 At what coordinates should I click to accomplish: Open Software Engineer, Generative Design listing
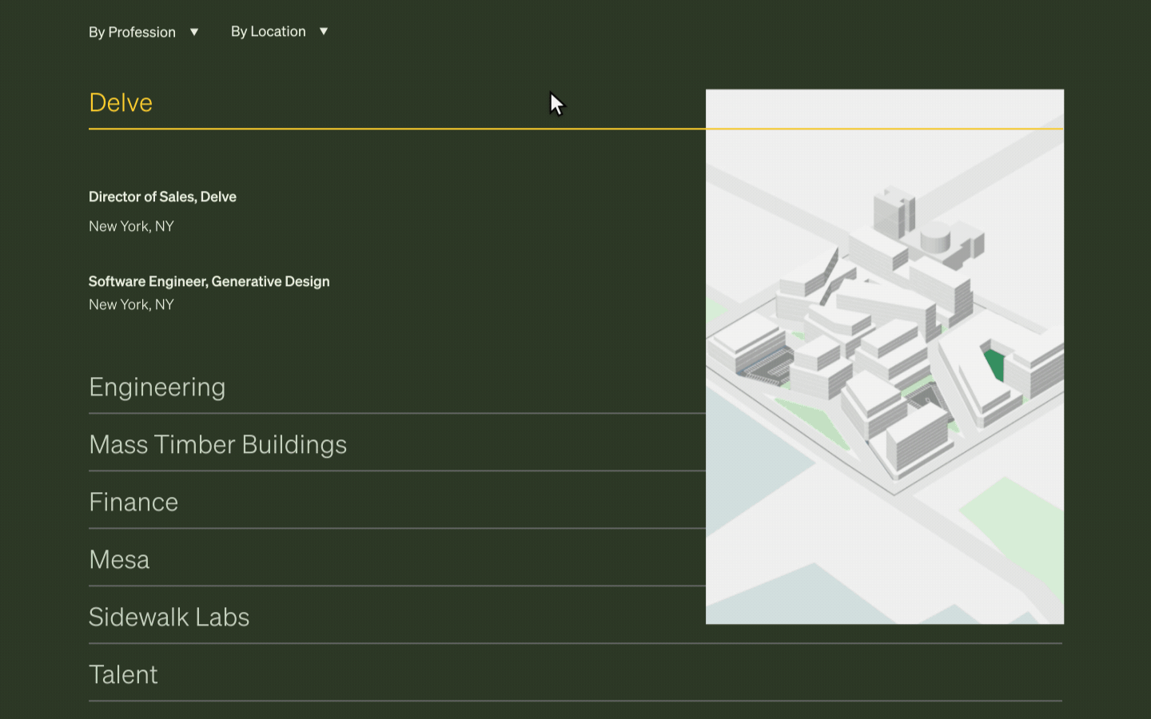tap(209, 281)
